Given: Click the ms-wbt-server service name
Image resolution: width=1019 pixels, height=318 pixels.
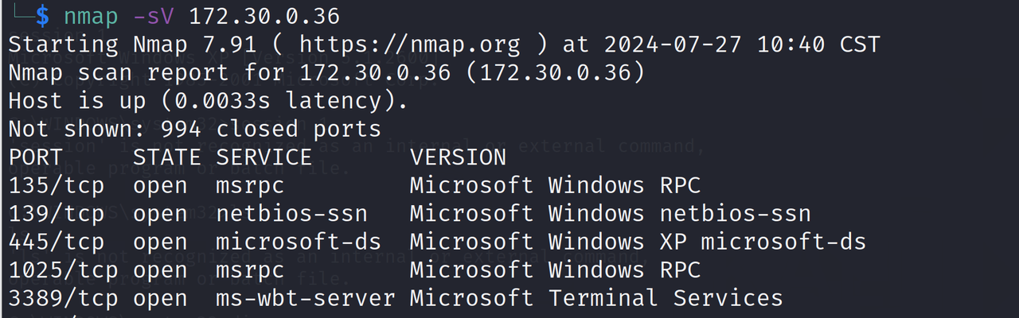Looking at the screenshot, I should coord(306,299).
